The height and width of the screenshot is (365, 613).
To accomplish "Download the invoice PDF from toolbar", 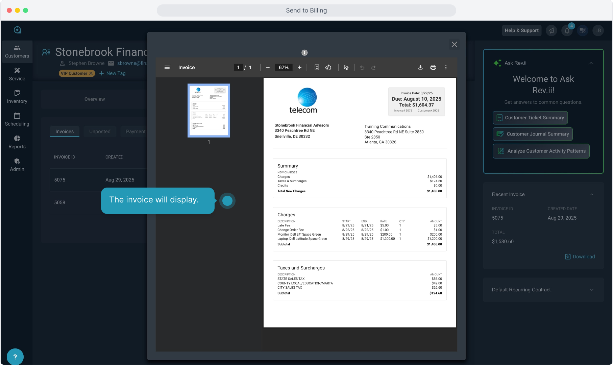I will (420, 68).
